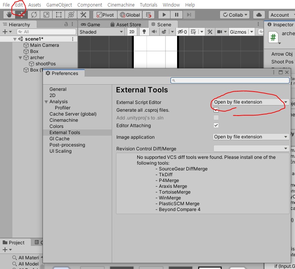295x269 pixels.
Task: Open the Collab dropdown
Action: pyautogui.click(x=235, y=15)
